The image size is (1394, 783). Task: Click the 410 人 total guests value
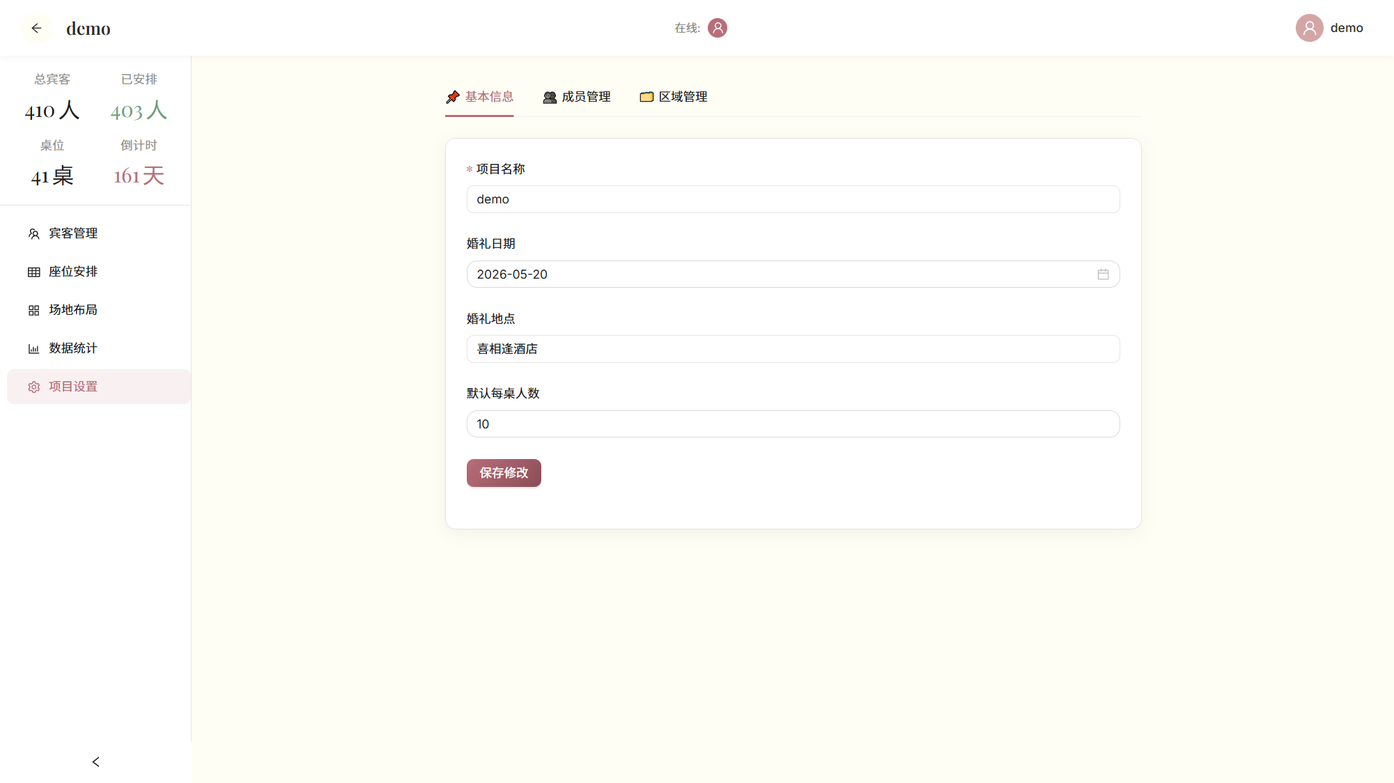(x=52, y=110)
